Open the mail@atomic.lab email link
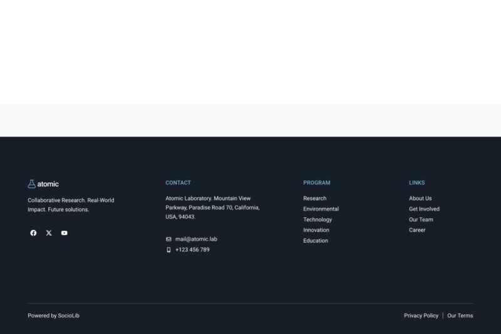 (x=196, y=239)
